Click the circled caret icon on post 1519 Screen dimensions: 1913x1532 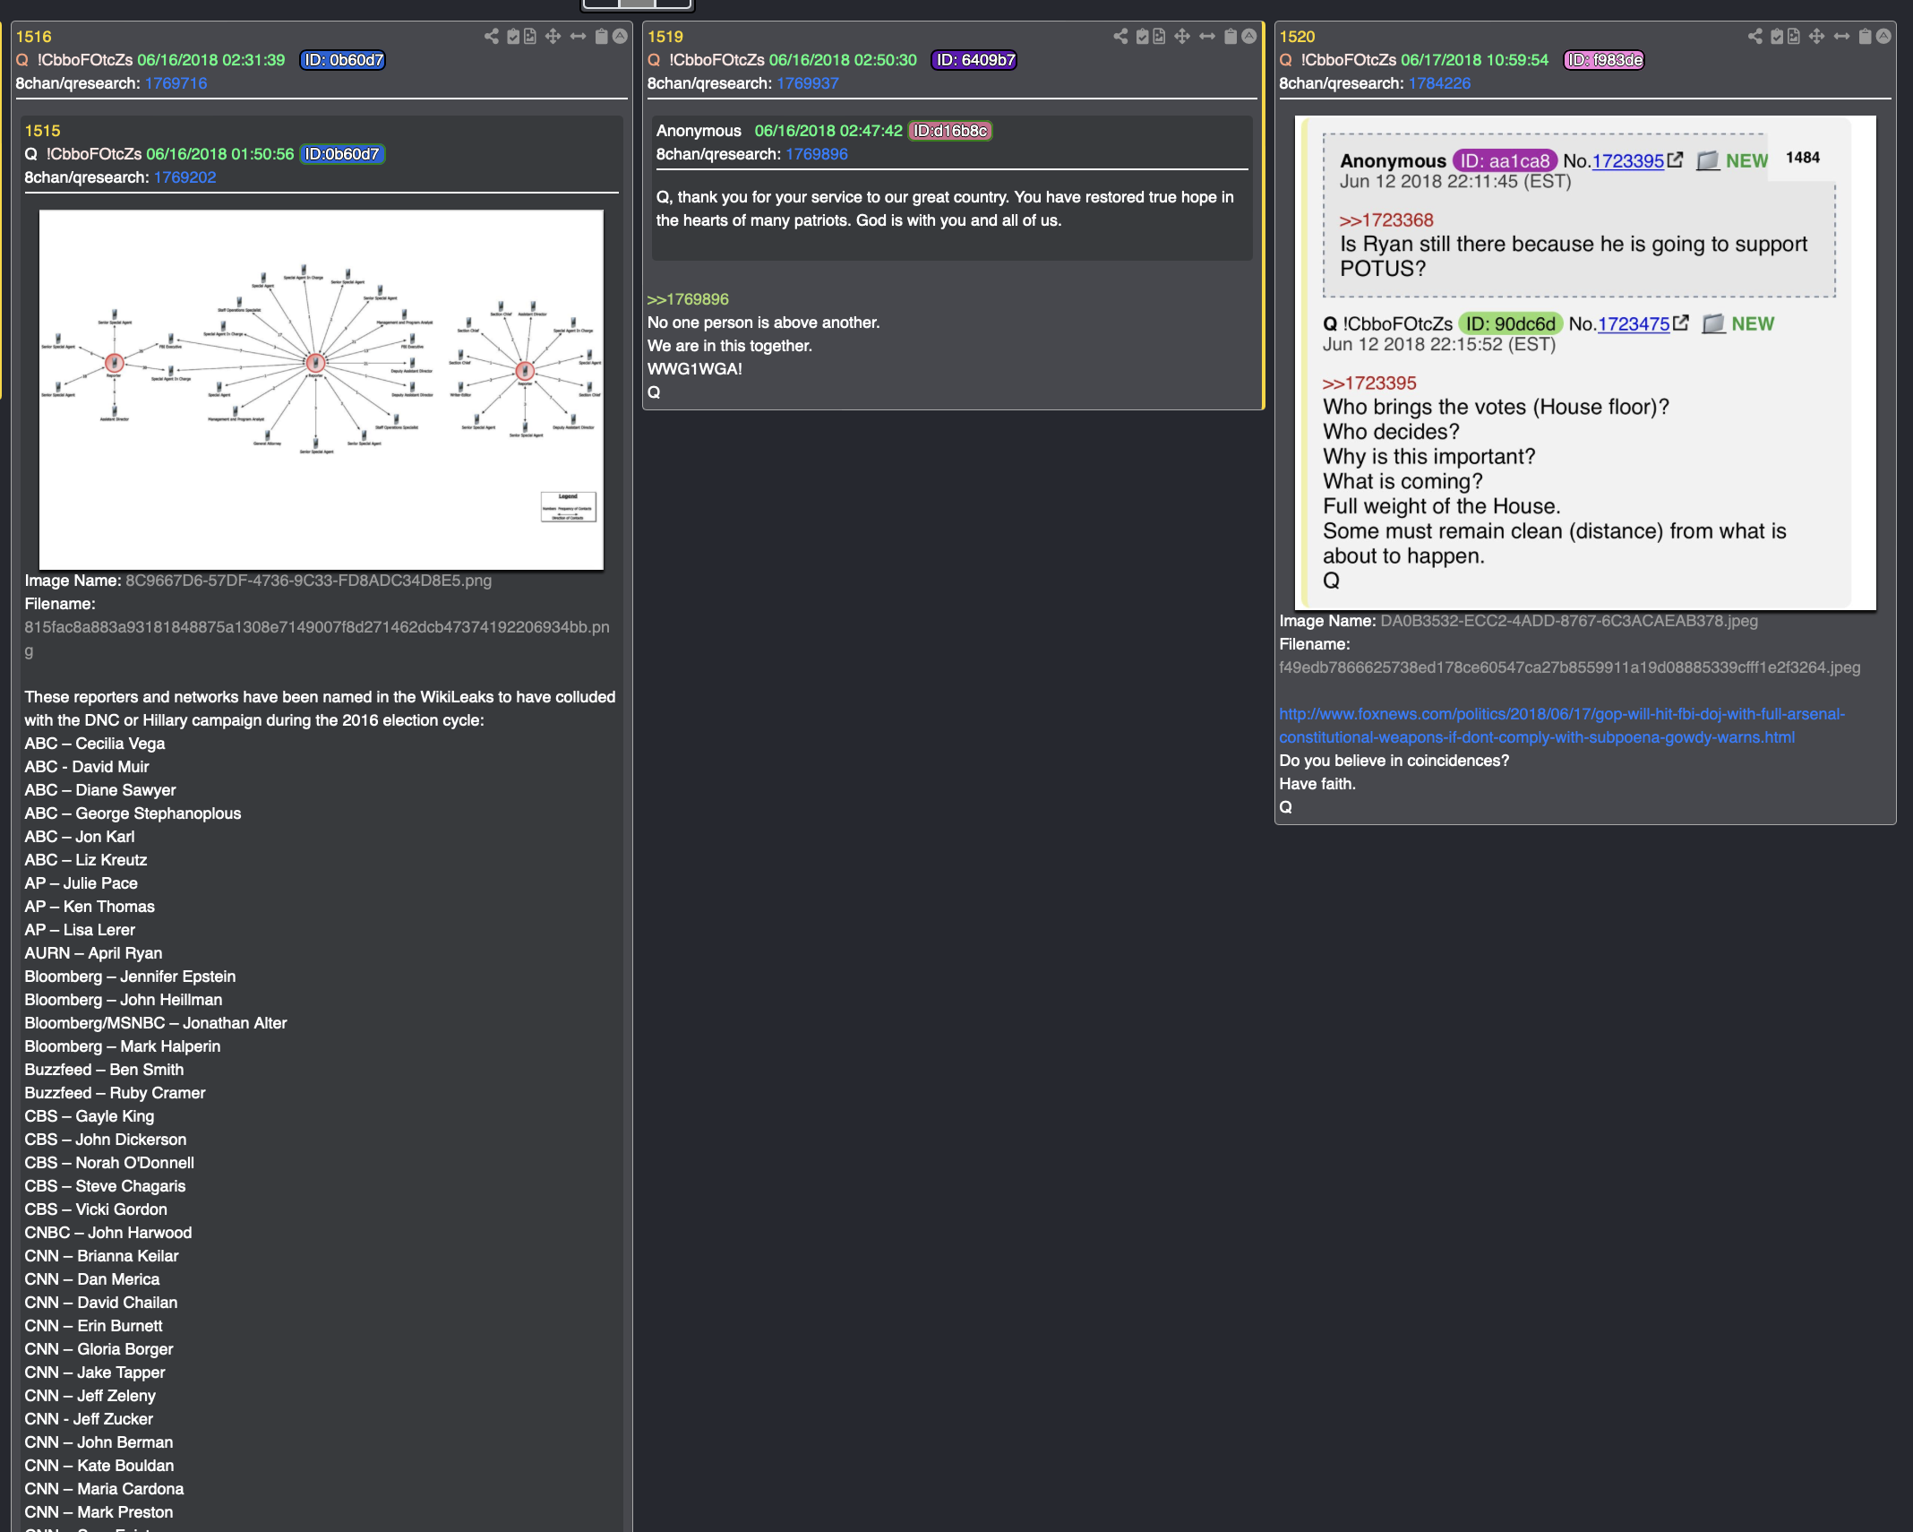(x=1248, y=36)
